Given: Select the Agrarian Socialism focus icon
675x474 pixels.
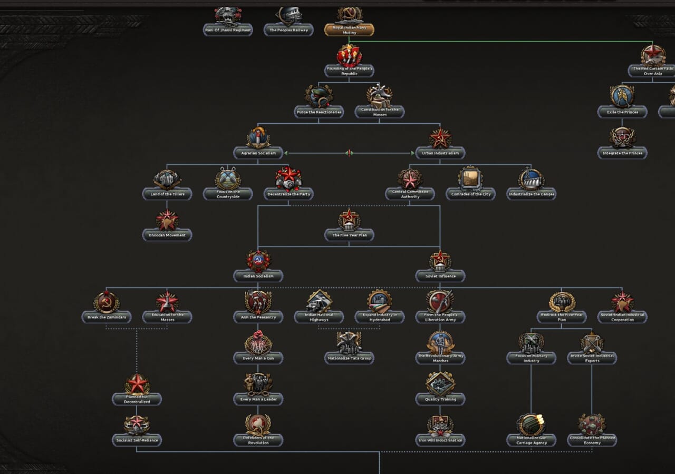Looking at the screenshot, I should pyautogui.click(x=258, y=138).
